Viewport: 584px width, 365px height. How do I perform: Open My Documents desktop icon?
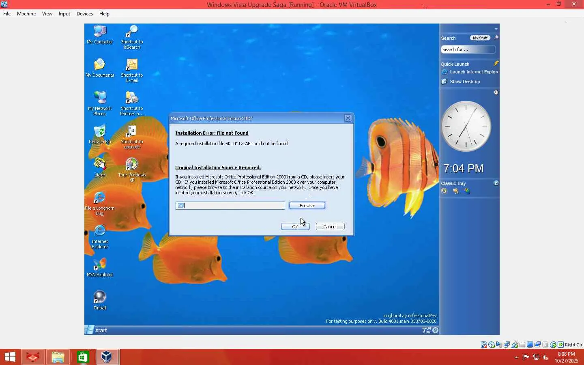point(100,68)
